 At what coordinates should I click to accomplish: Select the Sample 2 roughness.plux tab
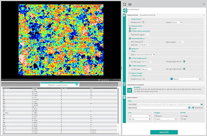[60, 85]
